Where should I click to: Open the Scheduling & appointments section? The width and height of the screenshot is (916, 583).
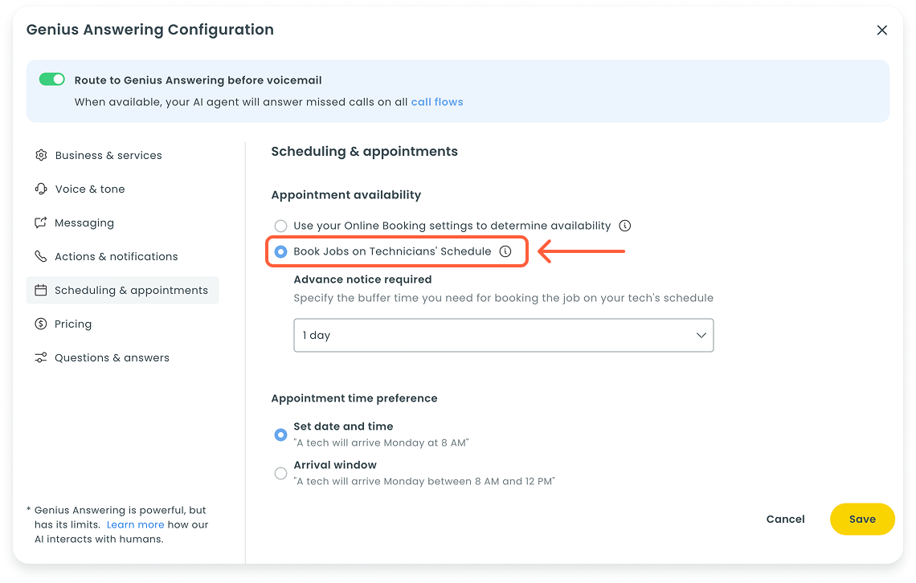point(130,290)
